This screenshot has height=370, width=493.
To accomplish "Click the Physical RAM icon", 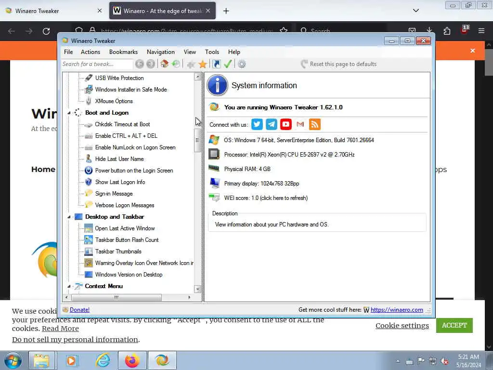I will point(214,168).
